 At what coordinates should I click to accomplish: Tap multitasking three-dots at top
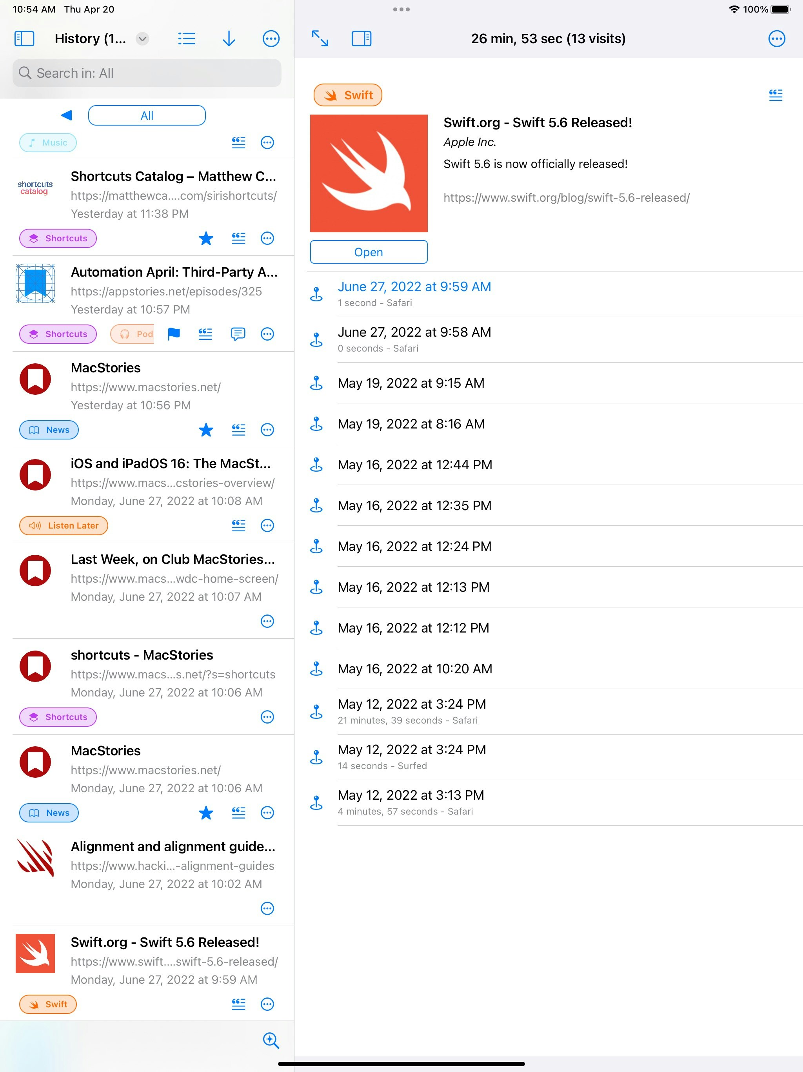pos(401,9)
